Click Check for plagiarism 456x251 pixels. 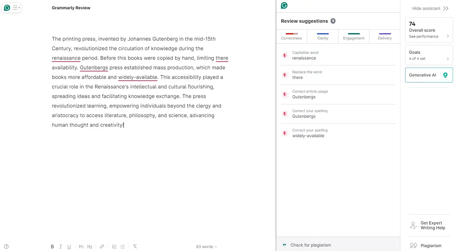tap(311, 245)
